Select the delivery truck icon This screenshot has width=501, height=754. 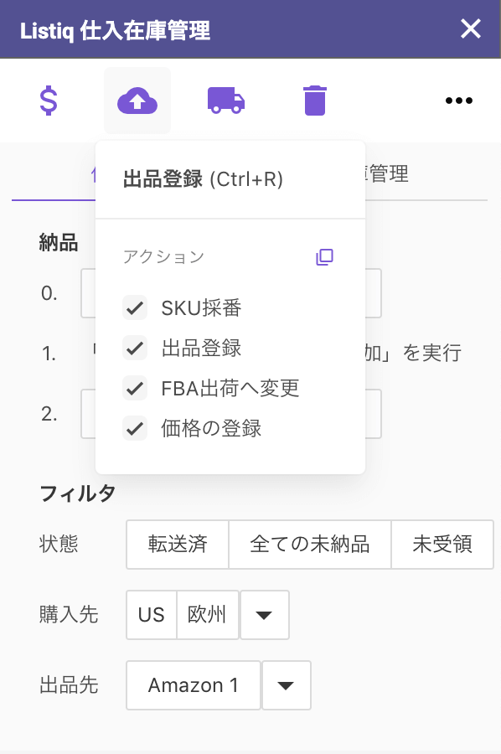(226, 101)
